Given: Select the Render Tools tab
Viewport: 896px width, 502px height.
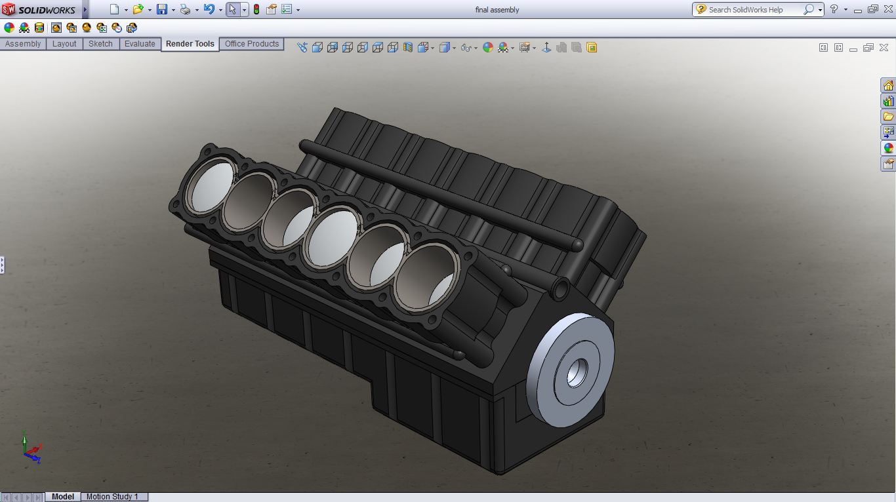Looking at the screenshot, I should (190, 44).
